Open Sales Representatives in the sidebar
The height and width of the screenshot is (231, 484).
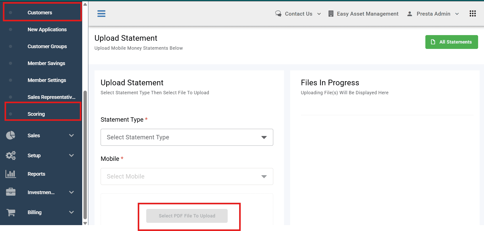(x=51, y=97)
